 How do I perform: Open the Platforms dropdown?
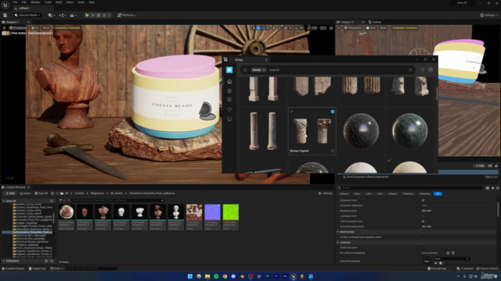point(127,15)
